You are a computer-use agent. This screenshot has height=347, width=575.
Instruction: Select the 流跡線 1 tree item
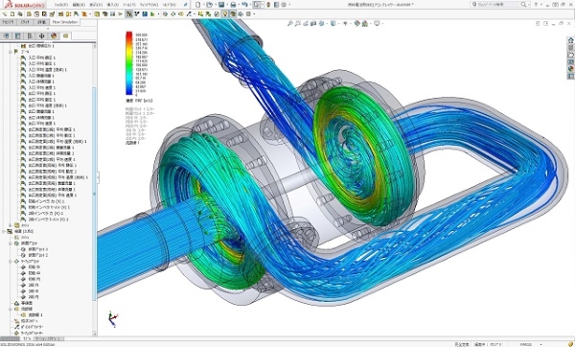coord(35,314)
